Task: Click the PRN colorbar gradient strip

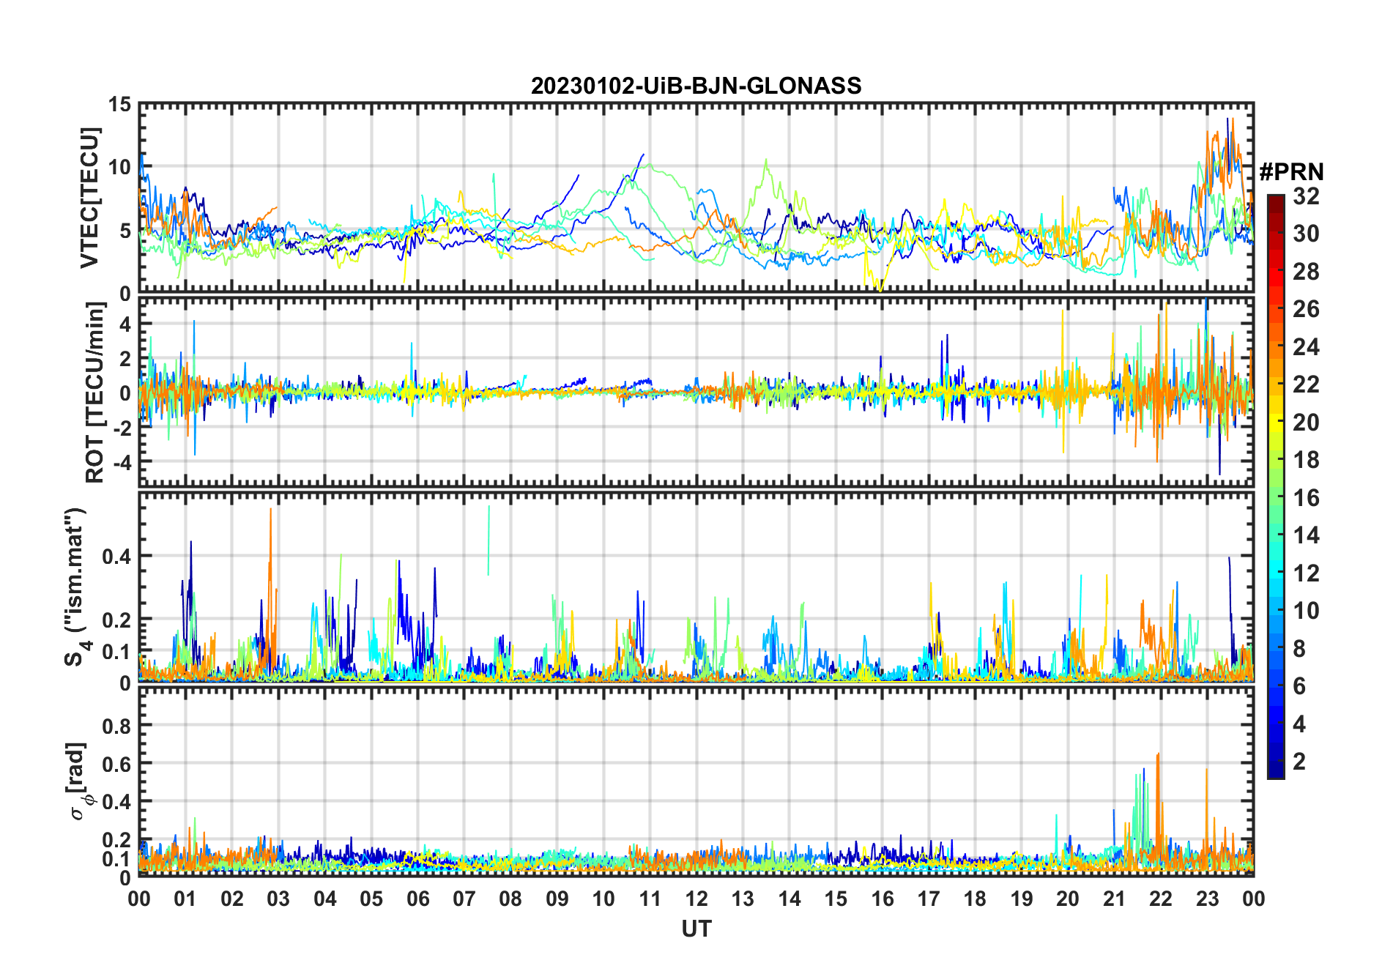Action: 1275,486
